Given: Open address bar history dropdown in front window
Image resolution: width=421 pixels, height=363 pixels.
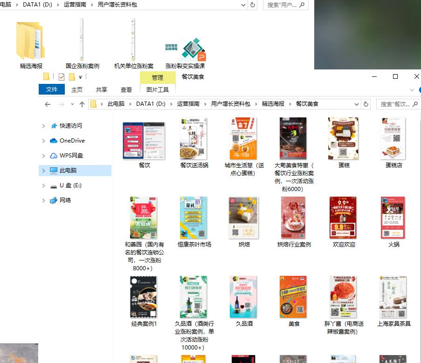Looking at the screenshot, I should 357,104.
